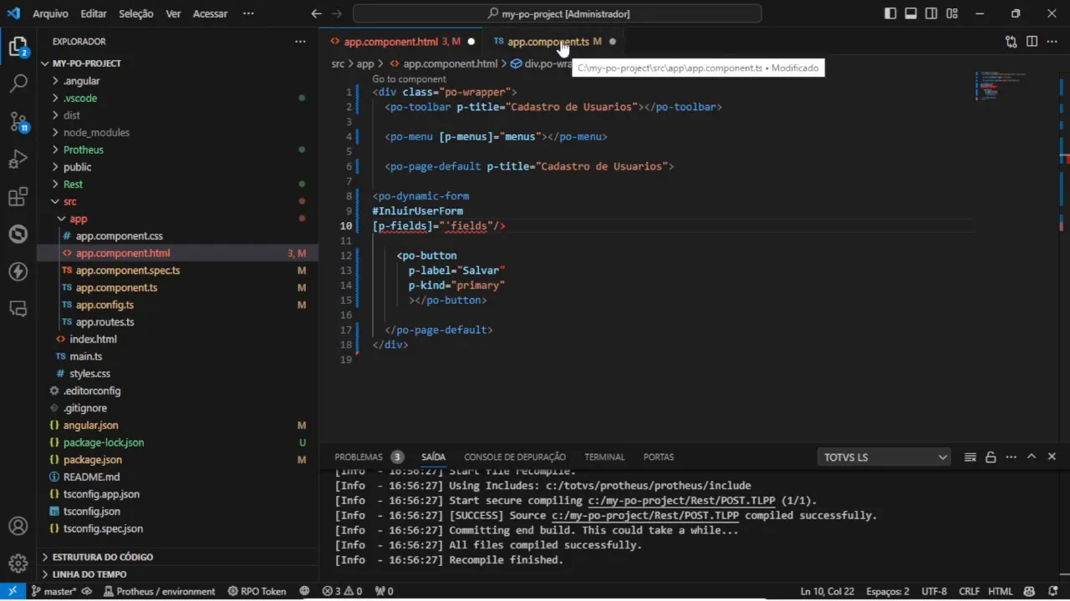
Task: Open the TERMINAL panel tab
Action: point(604,457)
